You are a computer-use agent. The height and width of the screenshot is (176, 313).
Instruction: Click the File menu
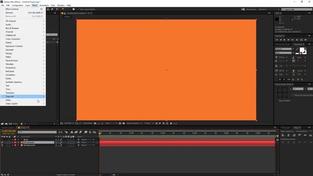pyautogui.click(x=2, y=5)
